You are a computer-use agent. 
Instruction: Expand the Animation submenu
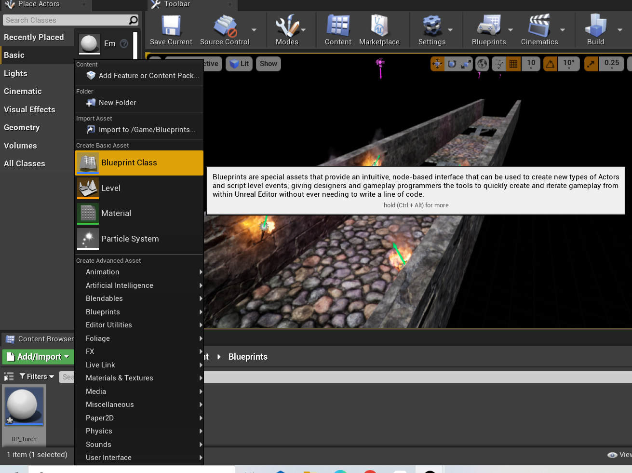[x=139, y=272]
